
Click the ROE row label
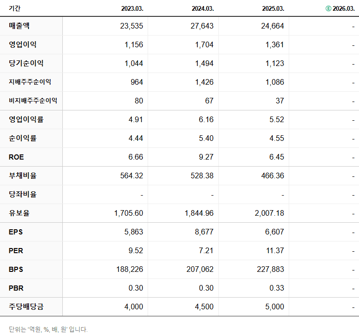[x=16, y=157]
